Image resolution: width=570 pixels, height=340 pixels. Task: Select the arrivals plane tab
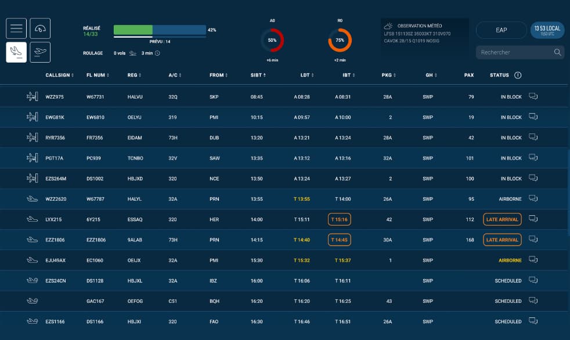coord(16,52)
